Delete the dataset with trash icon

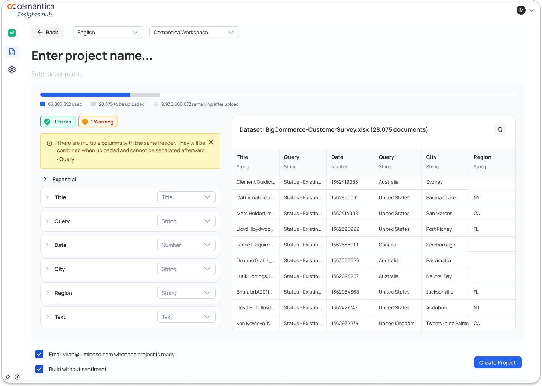click(x=500, y=129)
